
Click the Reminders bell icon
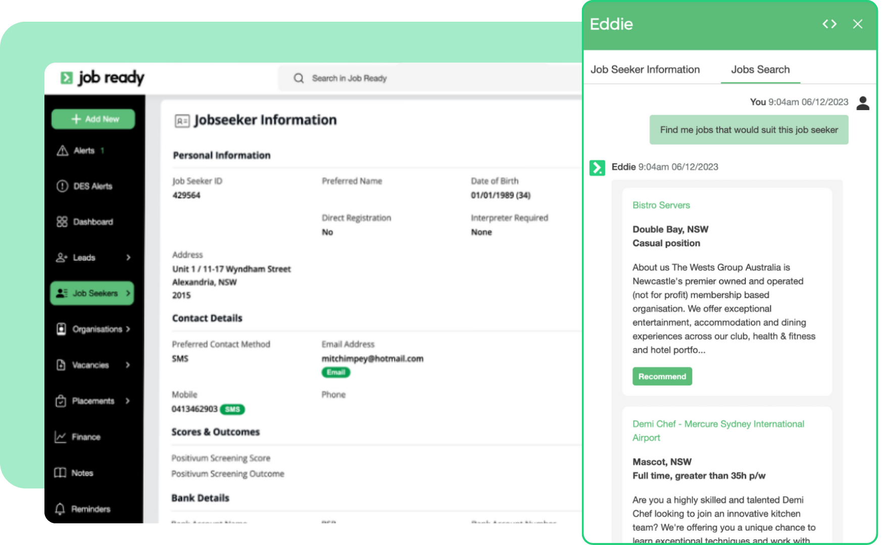point(60,509)
